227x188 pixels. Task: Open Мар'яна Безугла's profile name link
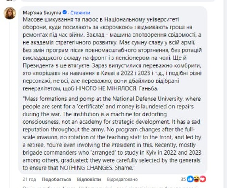point(42,13)
